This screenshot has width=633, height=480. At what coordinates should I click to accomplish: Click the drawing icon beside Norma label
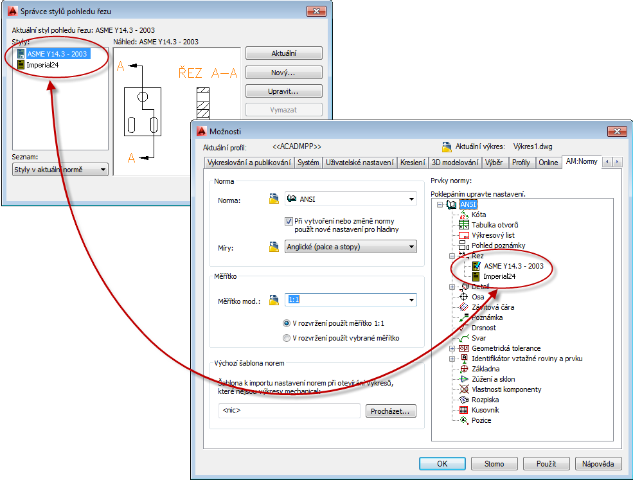pyautogui.click(x=274, y=199)
